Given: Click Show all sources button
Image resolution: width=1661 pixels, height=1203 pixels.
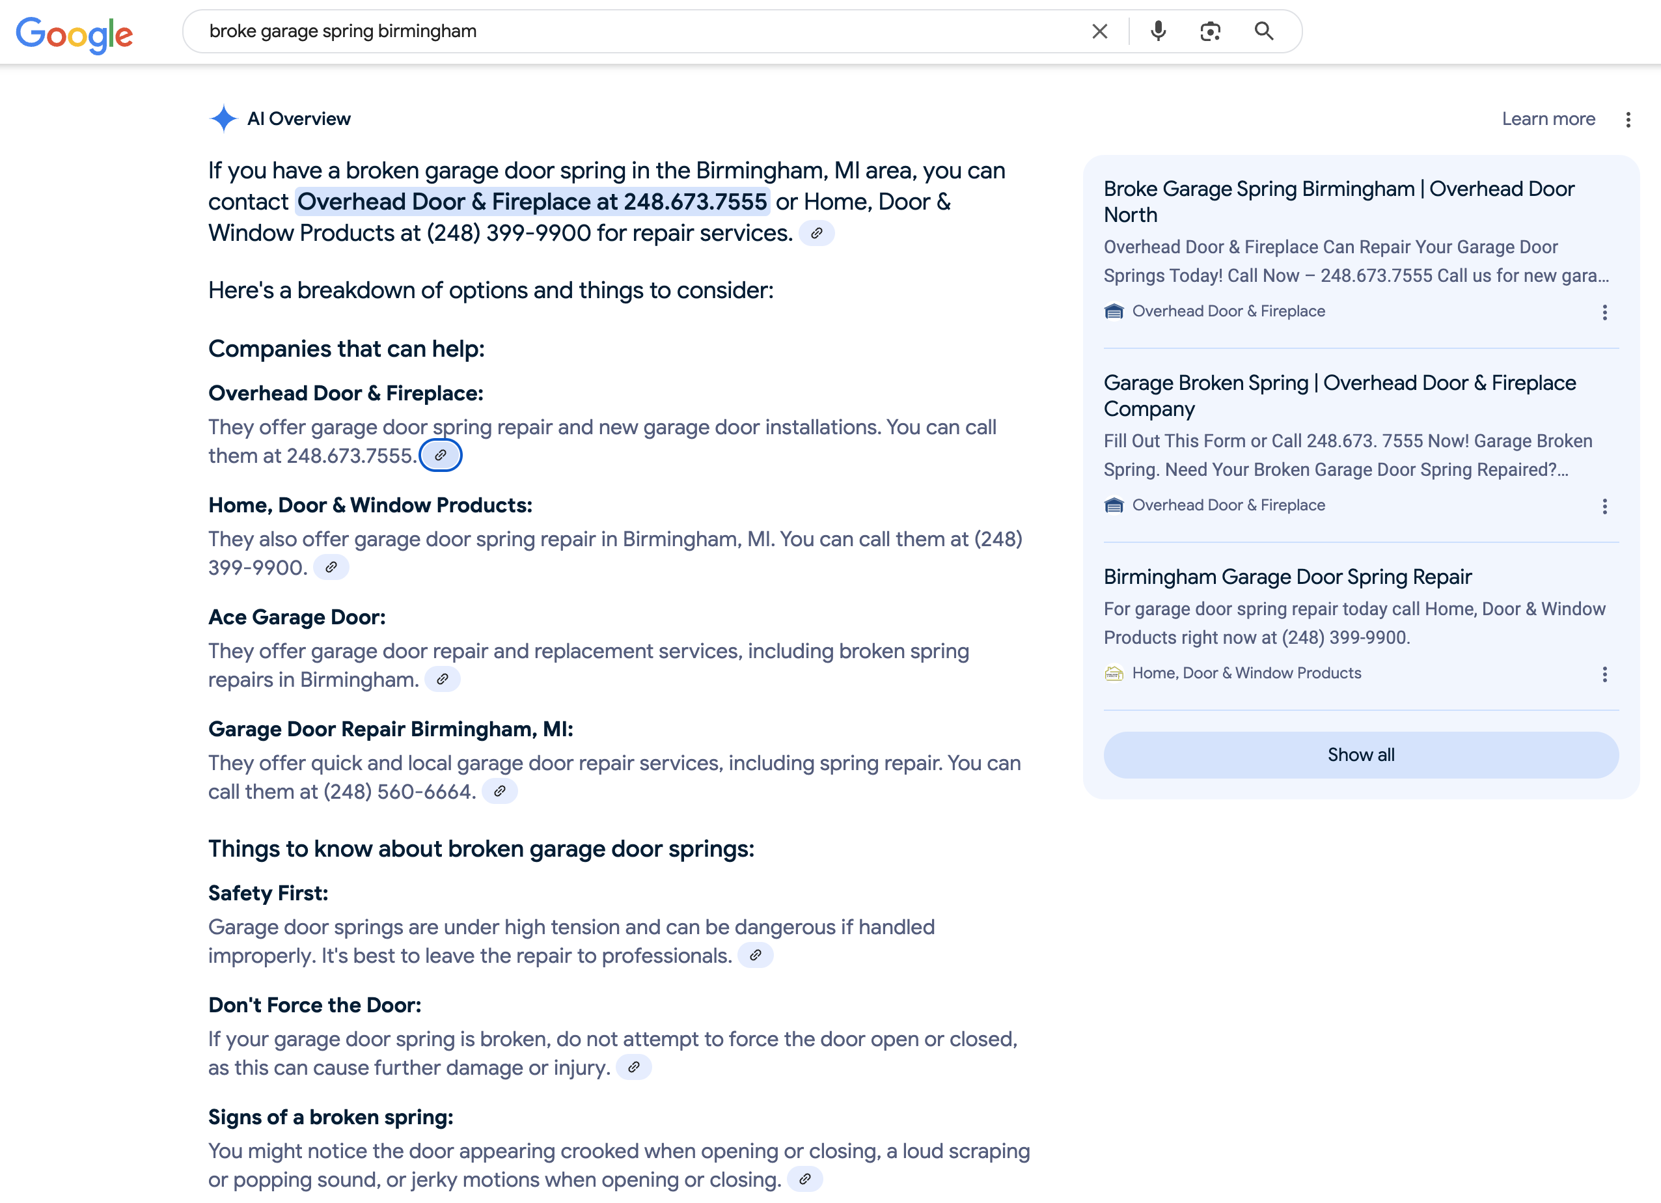Looking at the screenshot, I should pos(1360,755).
